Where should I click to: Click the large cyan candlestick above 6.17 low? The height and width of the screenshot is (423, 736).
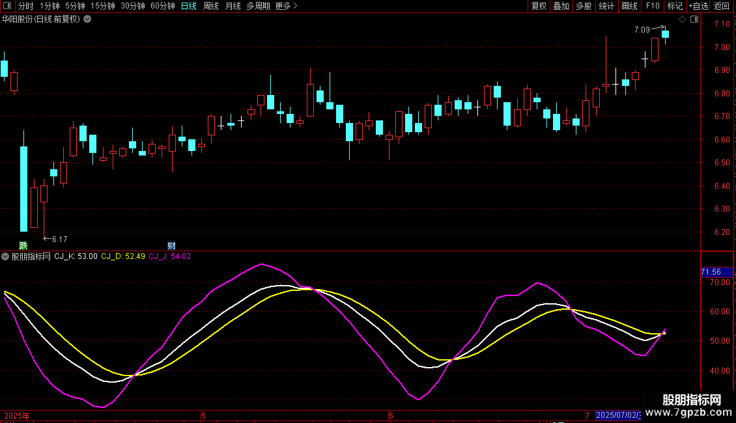pos(23,189)
